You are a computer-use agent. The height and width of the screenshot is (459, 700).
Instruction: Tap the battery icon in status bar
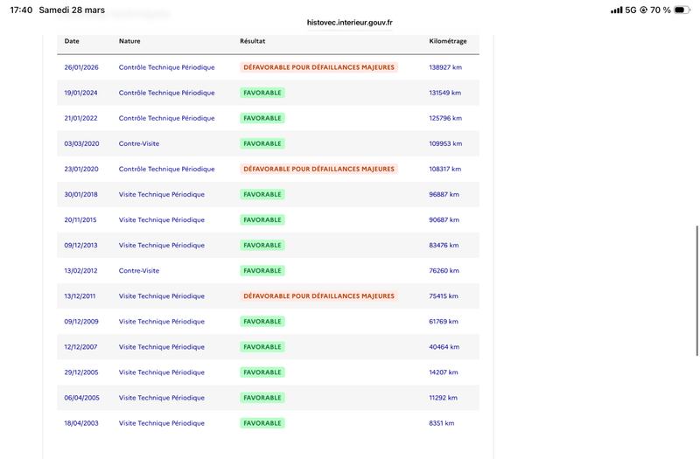(682, 10)
